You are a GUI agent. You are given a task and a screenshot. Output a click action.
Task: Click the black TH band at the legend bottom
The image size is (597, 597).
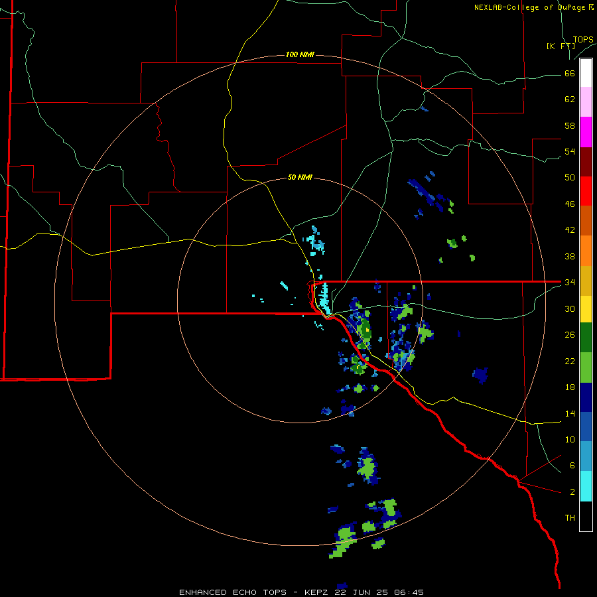[x=586, y=516]
